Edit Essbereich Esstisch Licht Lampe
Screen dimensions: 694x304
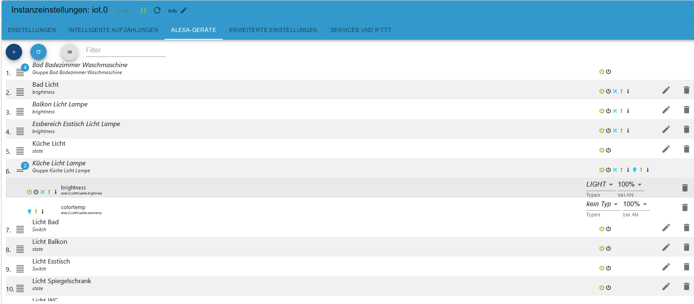click(666, 129)
